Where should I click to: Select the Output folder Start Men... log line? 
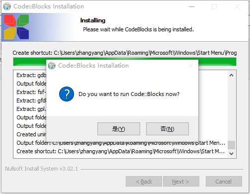121,143
